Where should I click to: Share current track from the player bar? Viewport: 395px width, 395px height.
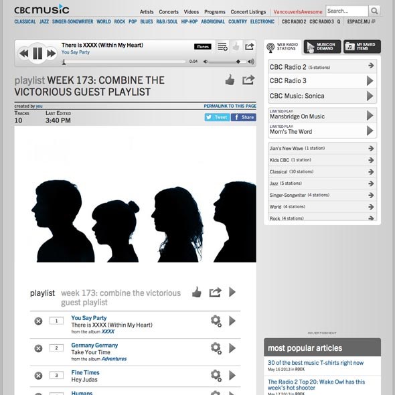250,47
